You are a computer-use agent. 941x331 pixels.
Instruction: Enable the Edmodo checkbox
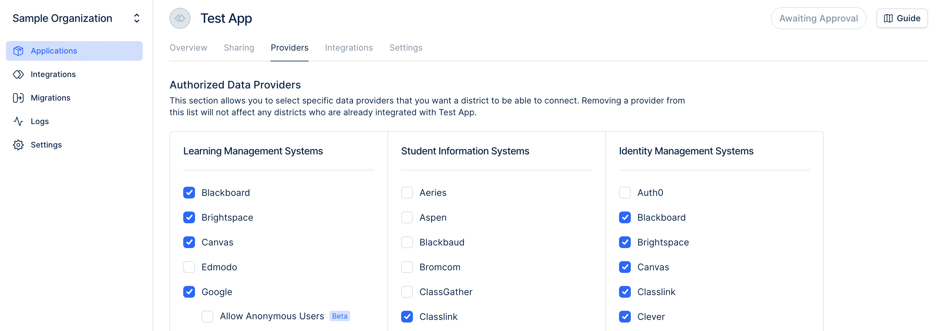pos(189,267)
